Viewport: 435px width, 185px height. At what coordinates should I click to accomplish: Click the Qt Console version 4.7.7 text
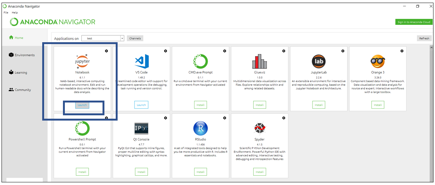[x=141, y=144]
